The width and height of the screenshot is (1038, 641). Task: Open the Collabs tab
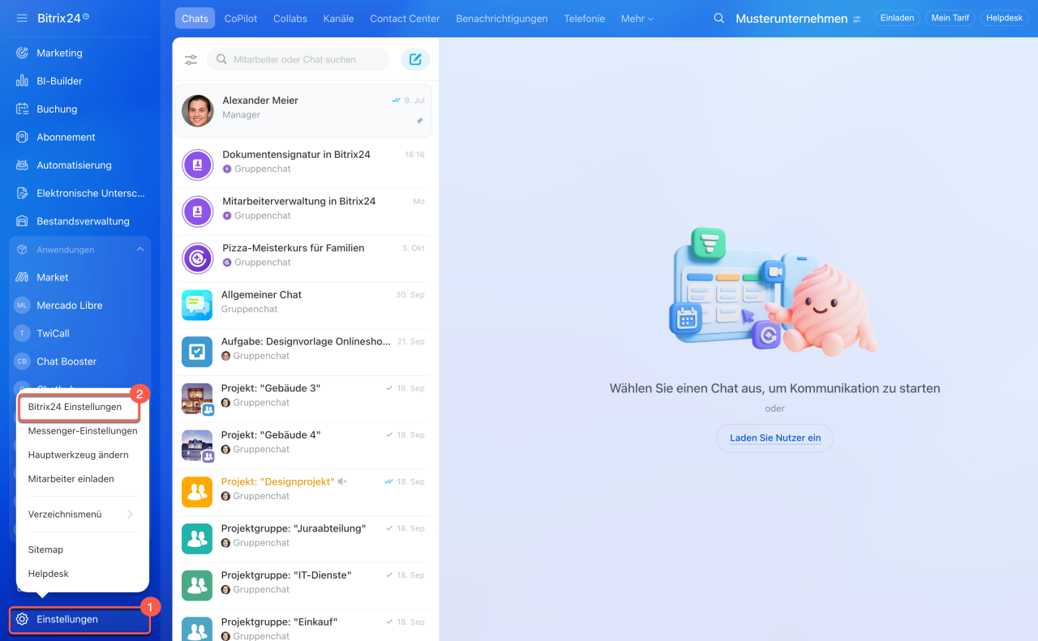(290, 19)
